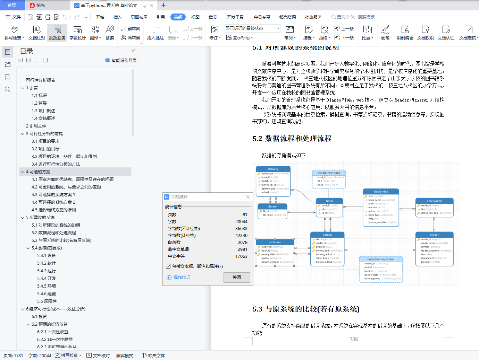Open a new tab with the plus icon
This screenshot has width=479, height=360.
(x=163, y=5)
